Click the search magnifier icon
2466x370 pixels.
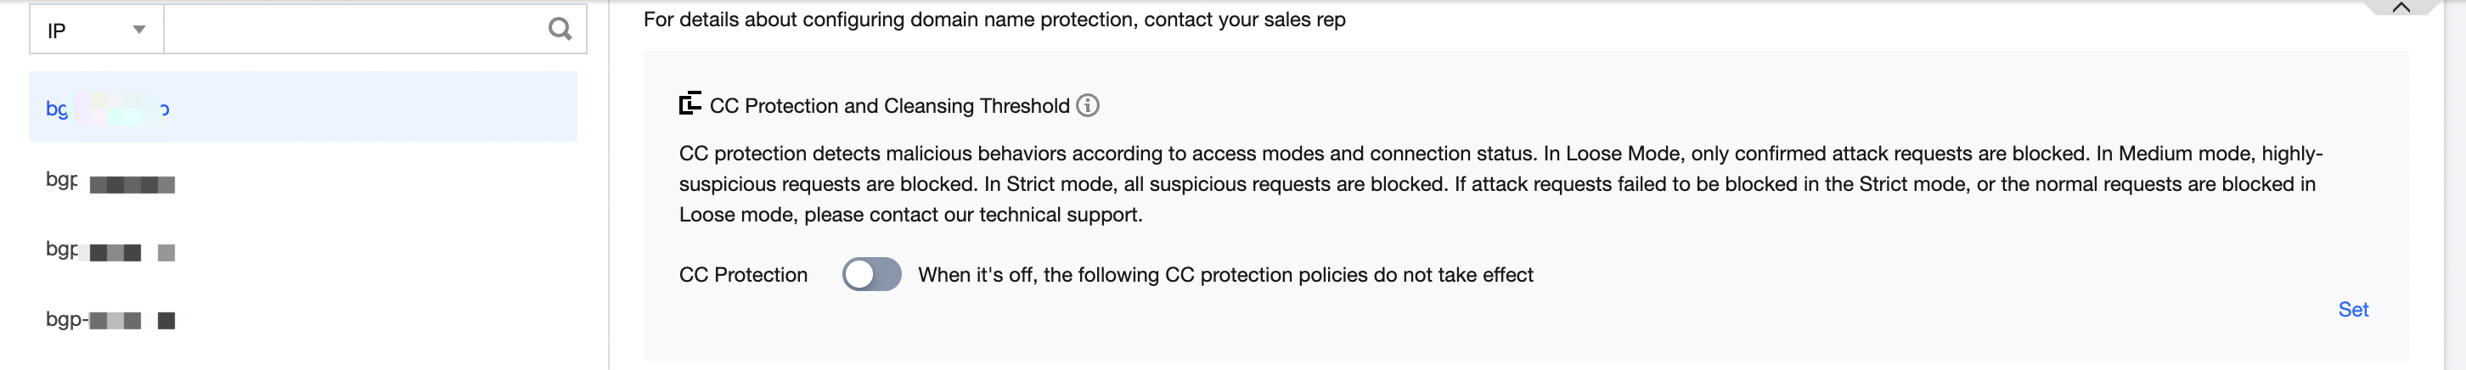point(560,30)
